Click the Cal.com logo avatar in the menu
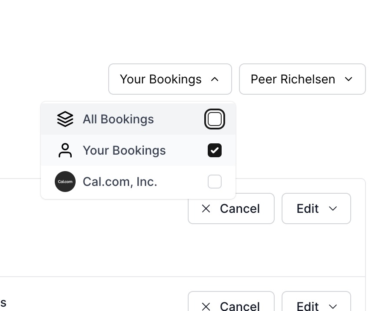 tap(65, 182)
